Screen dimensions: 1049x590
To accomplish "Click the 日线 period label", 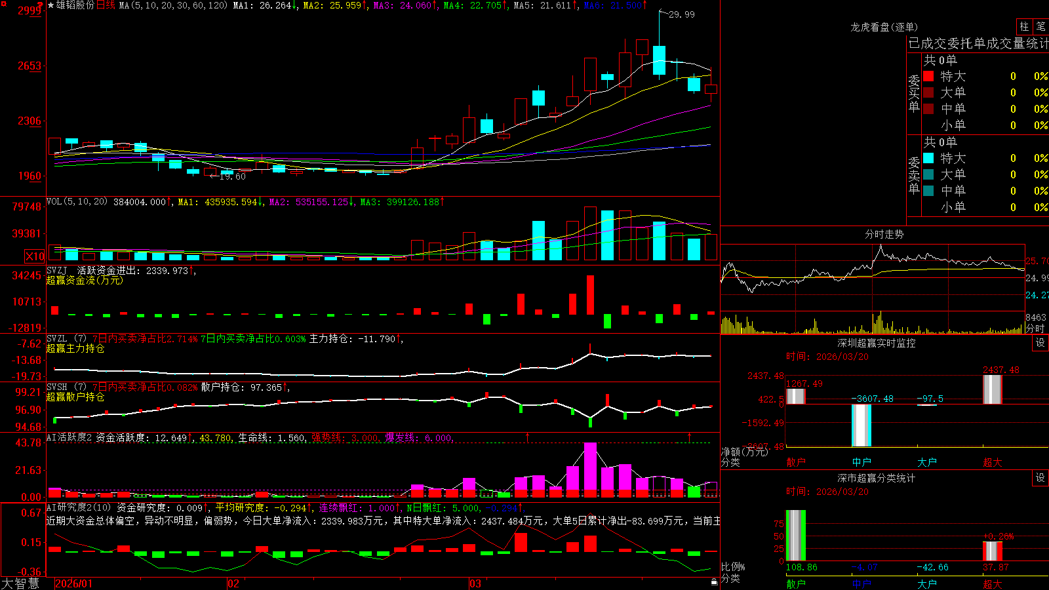I will (x=106, y=5).
